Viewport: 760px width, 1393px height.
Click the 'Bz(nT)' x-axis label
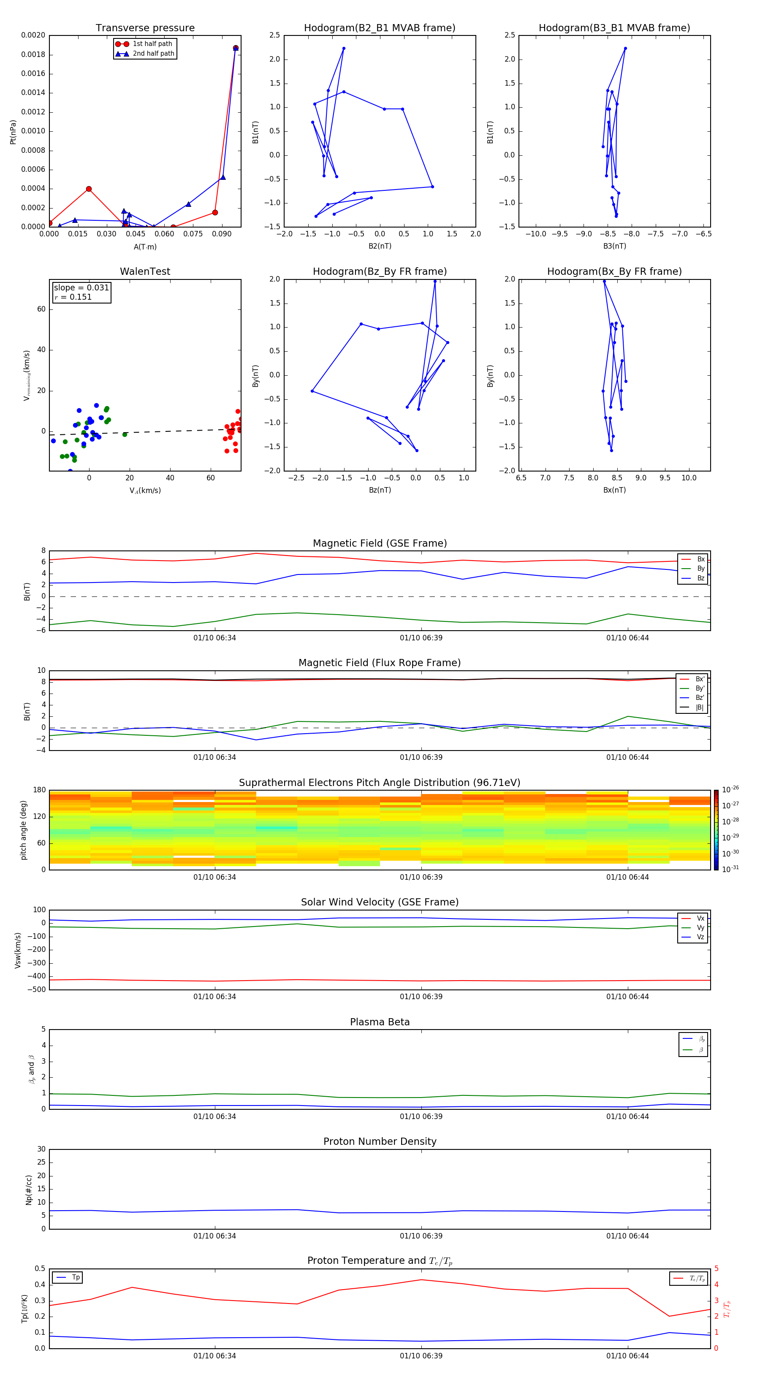(380, 490)
